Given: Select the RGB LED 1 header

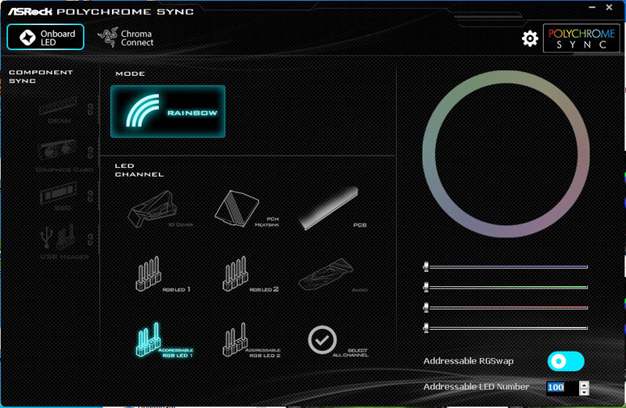Looking at the screenshot, I should [x=163, y=274].
